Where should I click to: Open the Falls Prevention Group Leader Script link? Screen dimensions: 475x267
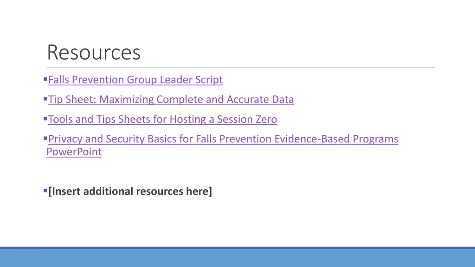pos(135,80)
